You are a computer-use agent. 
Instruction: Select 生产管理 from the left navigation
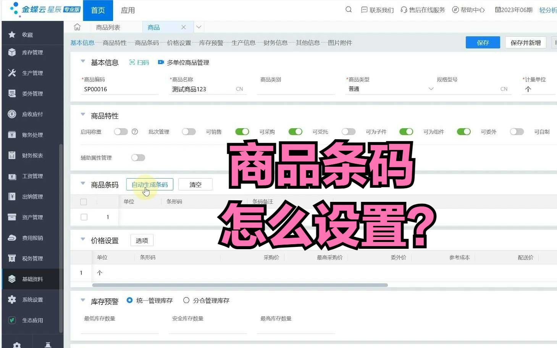pos(32,73)
